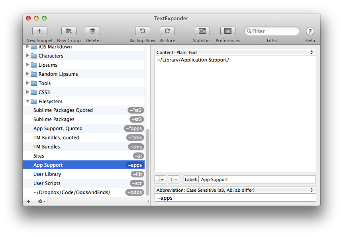Image resolution: width=343 pixels, height=237 pixels.
Task: Open the Content: Plain Text dropdown
Action: [235, 52]
